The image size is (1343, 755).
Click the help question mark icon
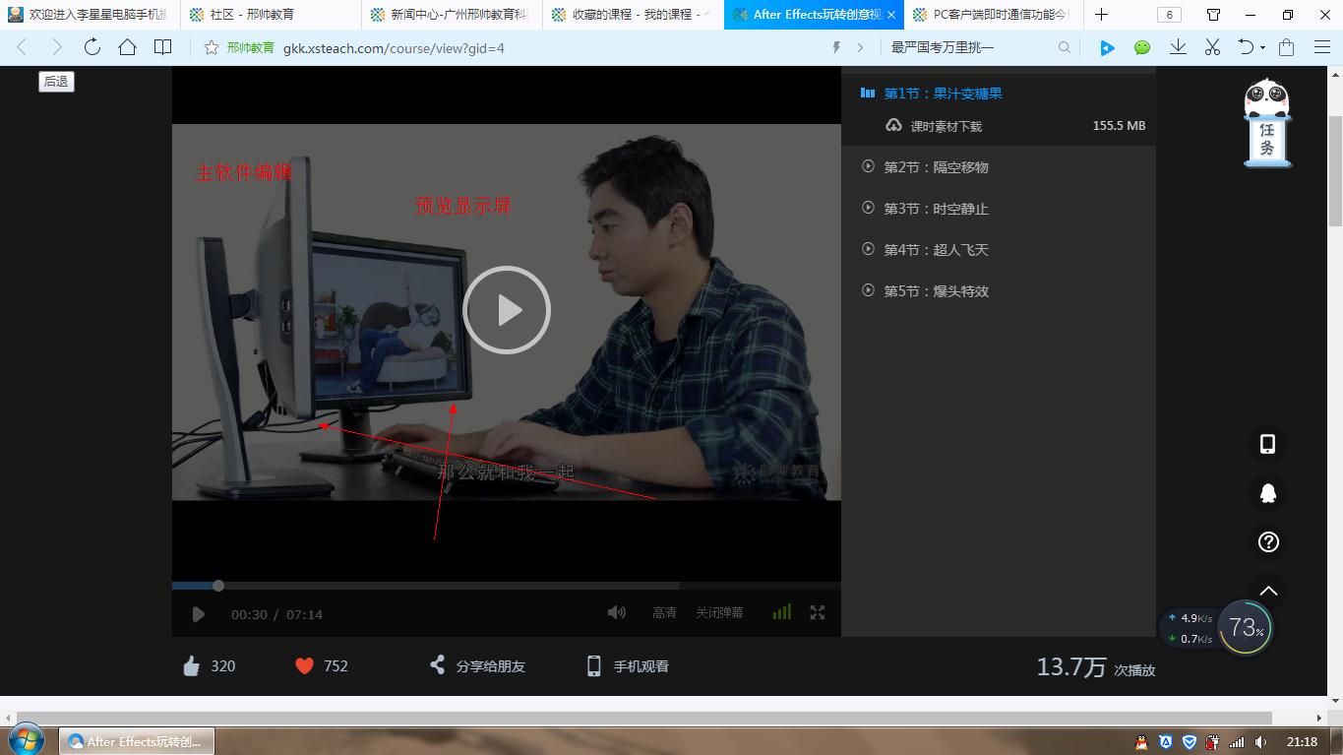click(x=1267, y=541)
